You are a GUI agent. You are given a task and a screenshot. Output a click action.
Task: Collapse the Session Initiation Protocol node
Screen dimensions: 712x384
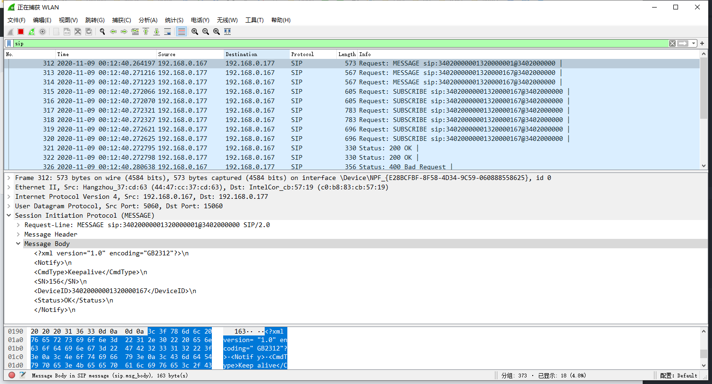(8, 215)
